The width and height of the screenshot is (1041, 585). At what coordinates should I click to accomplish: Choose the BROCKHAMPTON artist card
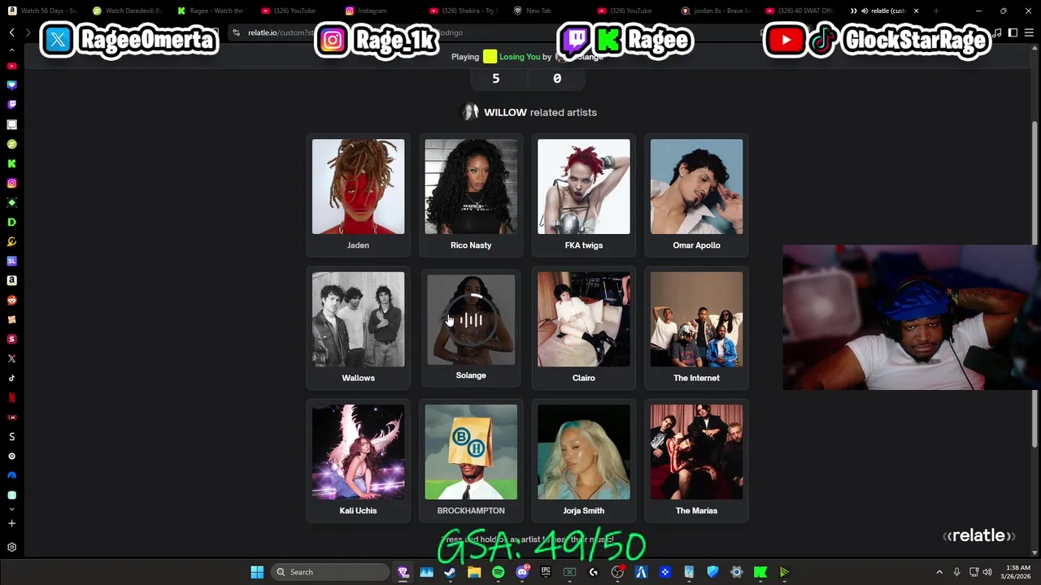point(471,461)
